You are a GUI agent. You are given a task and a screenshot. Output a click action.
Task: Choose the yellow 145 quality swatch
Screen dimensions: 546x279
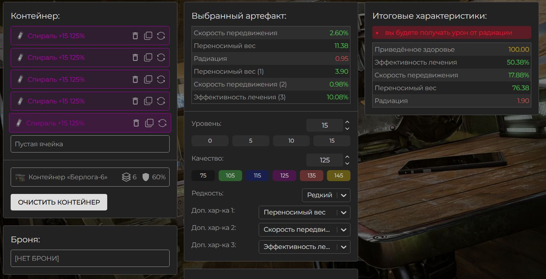tap(339, 176)
